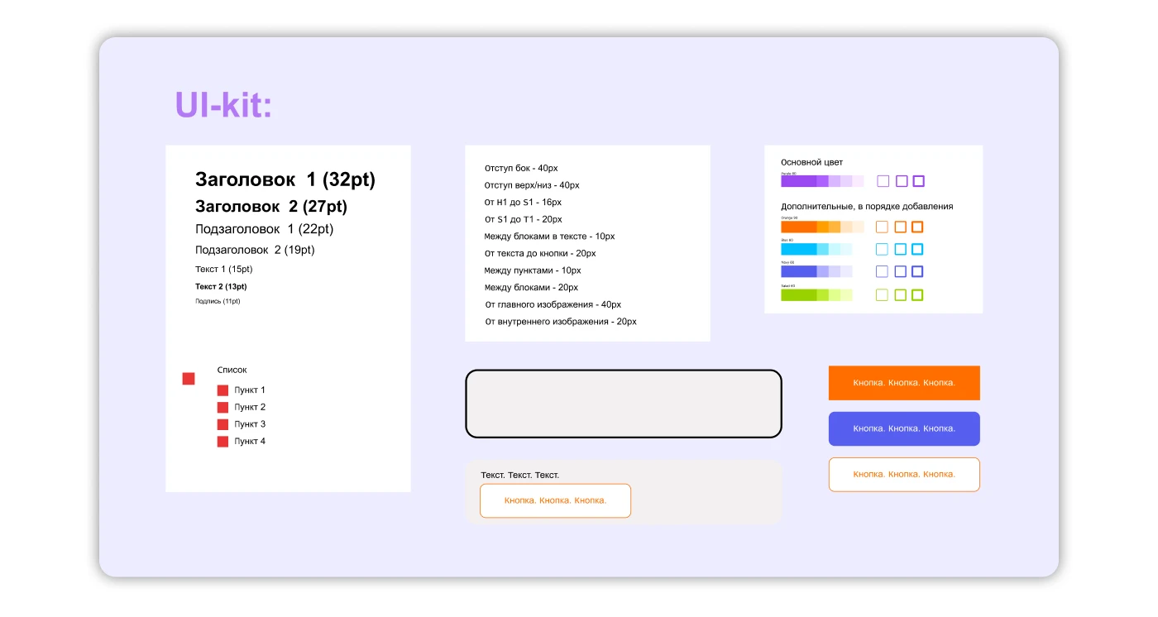
Task: Pick the darkest purple shade in the main color bar
Action: click(x=799, y=181)
